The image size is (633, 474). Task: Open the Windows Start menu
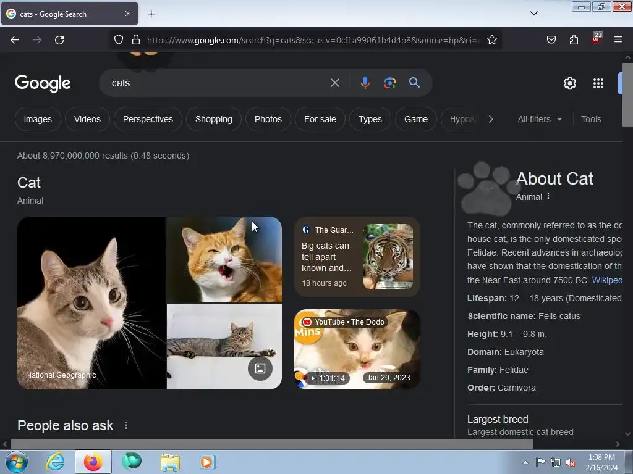coord(17,462)
